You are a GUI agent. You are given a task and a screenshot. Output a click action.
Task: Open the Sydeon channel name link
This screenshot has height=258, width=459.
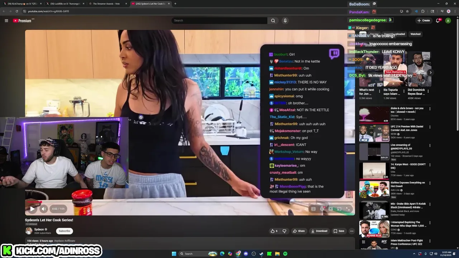click(39, 229)
